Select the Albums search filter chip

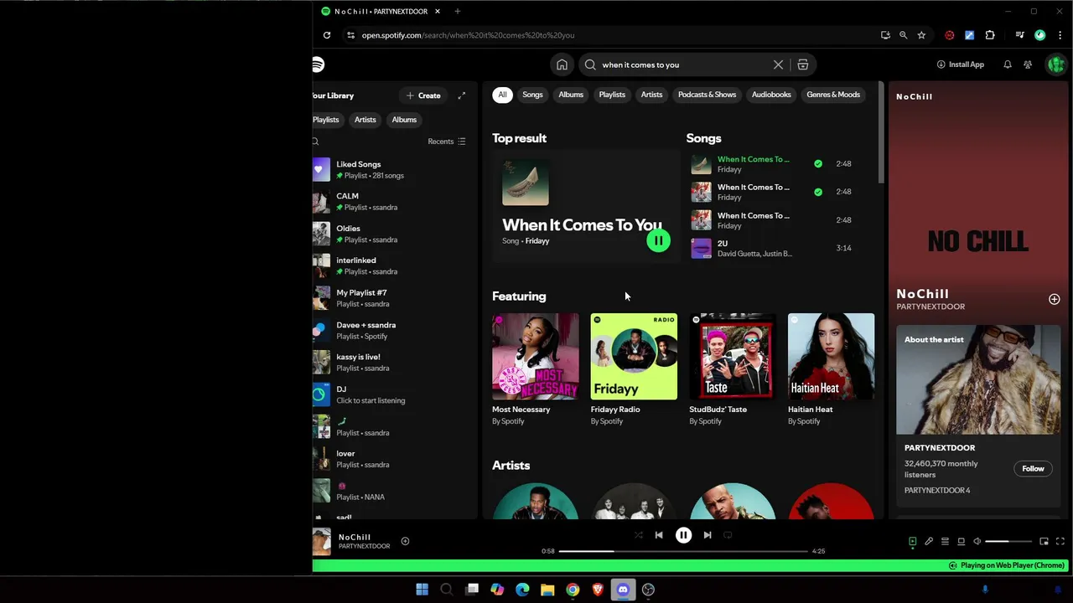coord(571,95)
